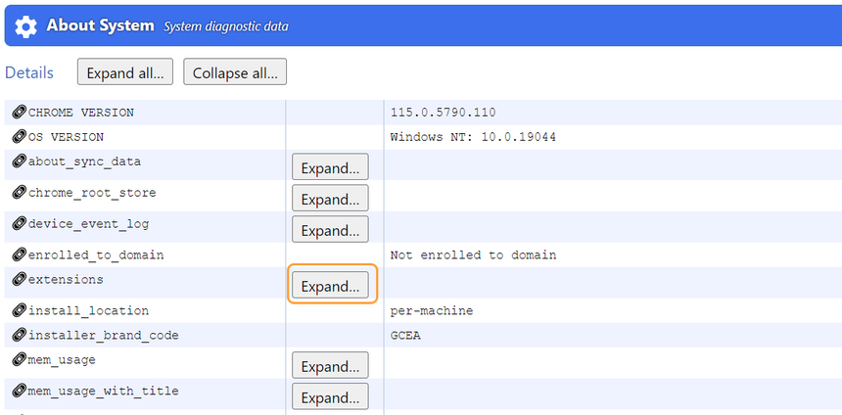Image resolution: width=842 pixels, height=415 pixels.
Task: Expand the about_sync_data row
Action: tap(330, 167)
